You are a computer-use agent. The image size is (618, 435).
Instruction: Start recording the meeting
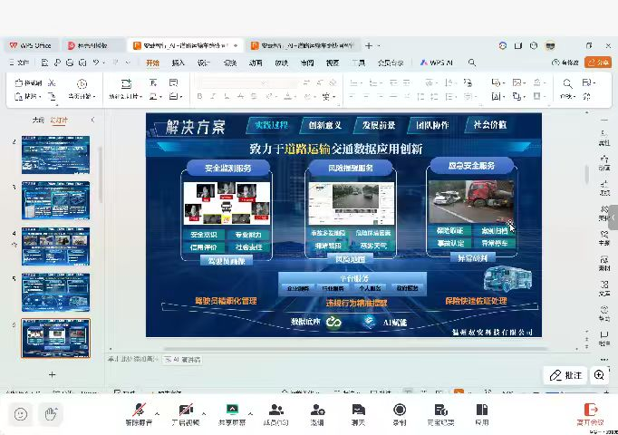coord(400,411)
